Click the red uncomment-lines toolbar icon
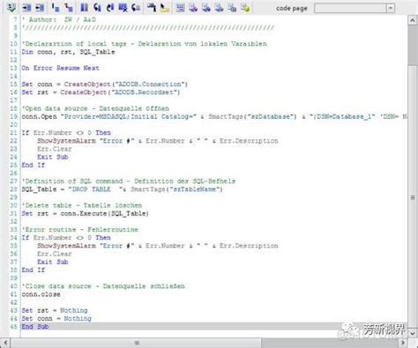The width and height of the screenshot is (418, 348). coord(69,7)
